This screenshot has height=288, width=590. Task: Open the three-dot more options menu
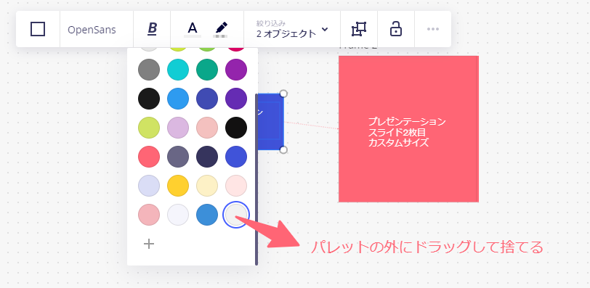(433, 29)
